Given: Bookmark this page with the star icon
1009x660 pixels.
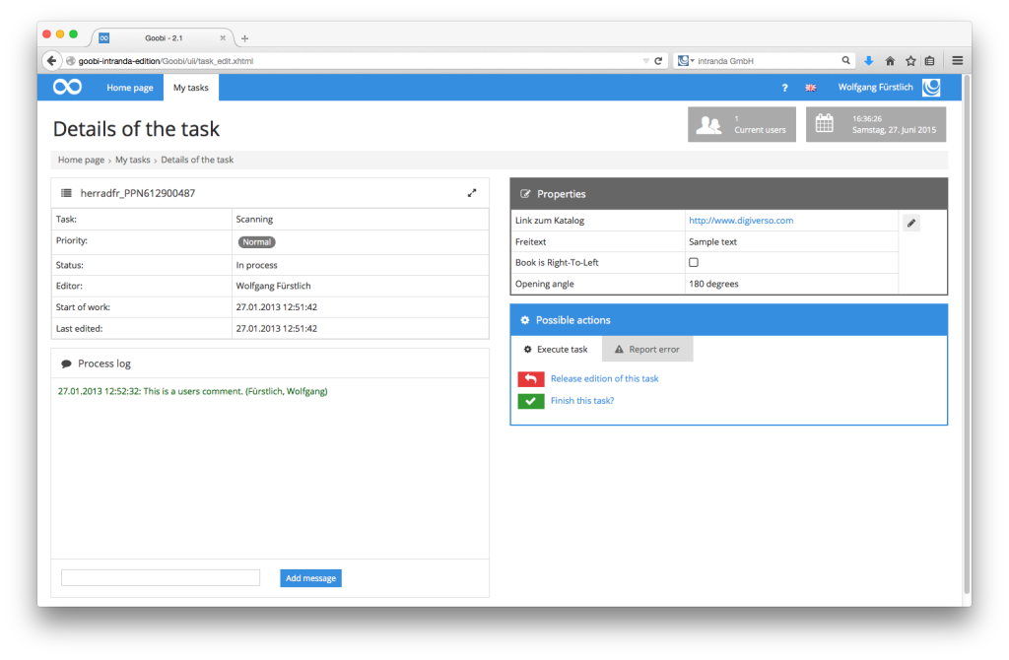Looking at the screenshot, I should pos(910,61).
